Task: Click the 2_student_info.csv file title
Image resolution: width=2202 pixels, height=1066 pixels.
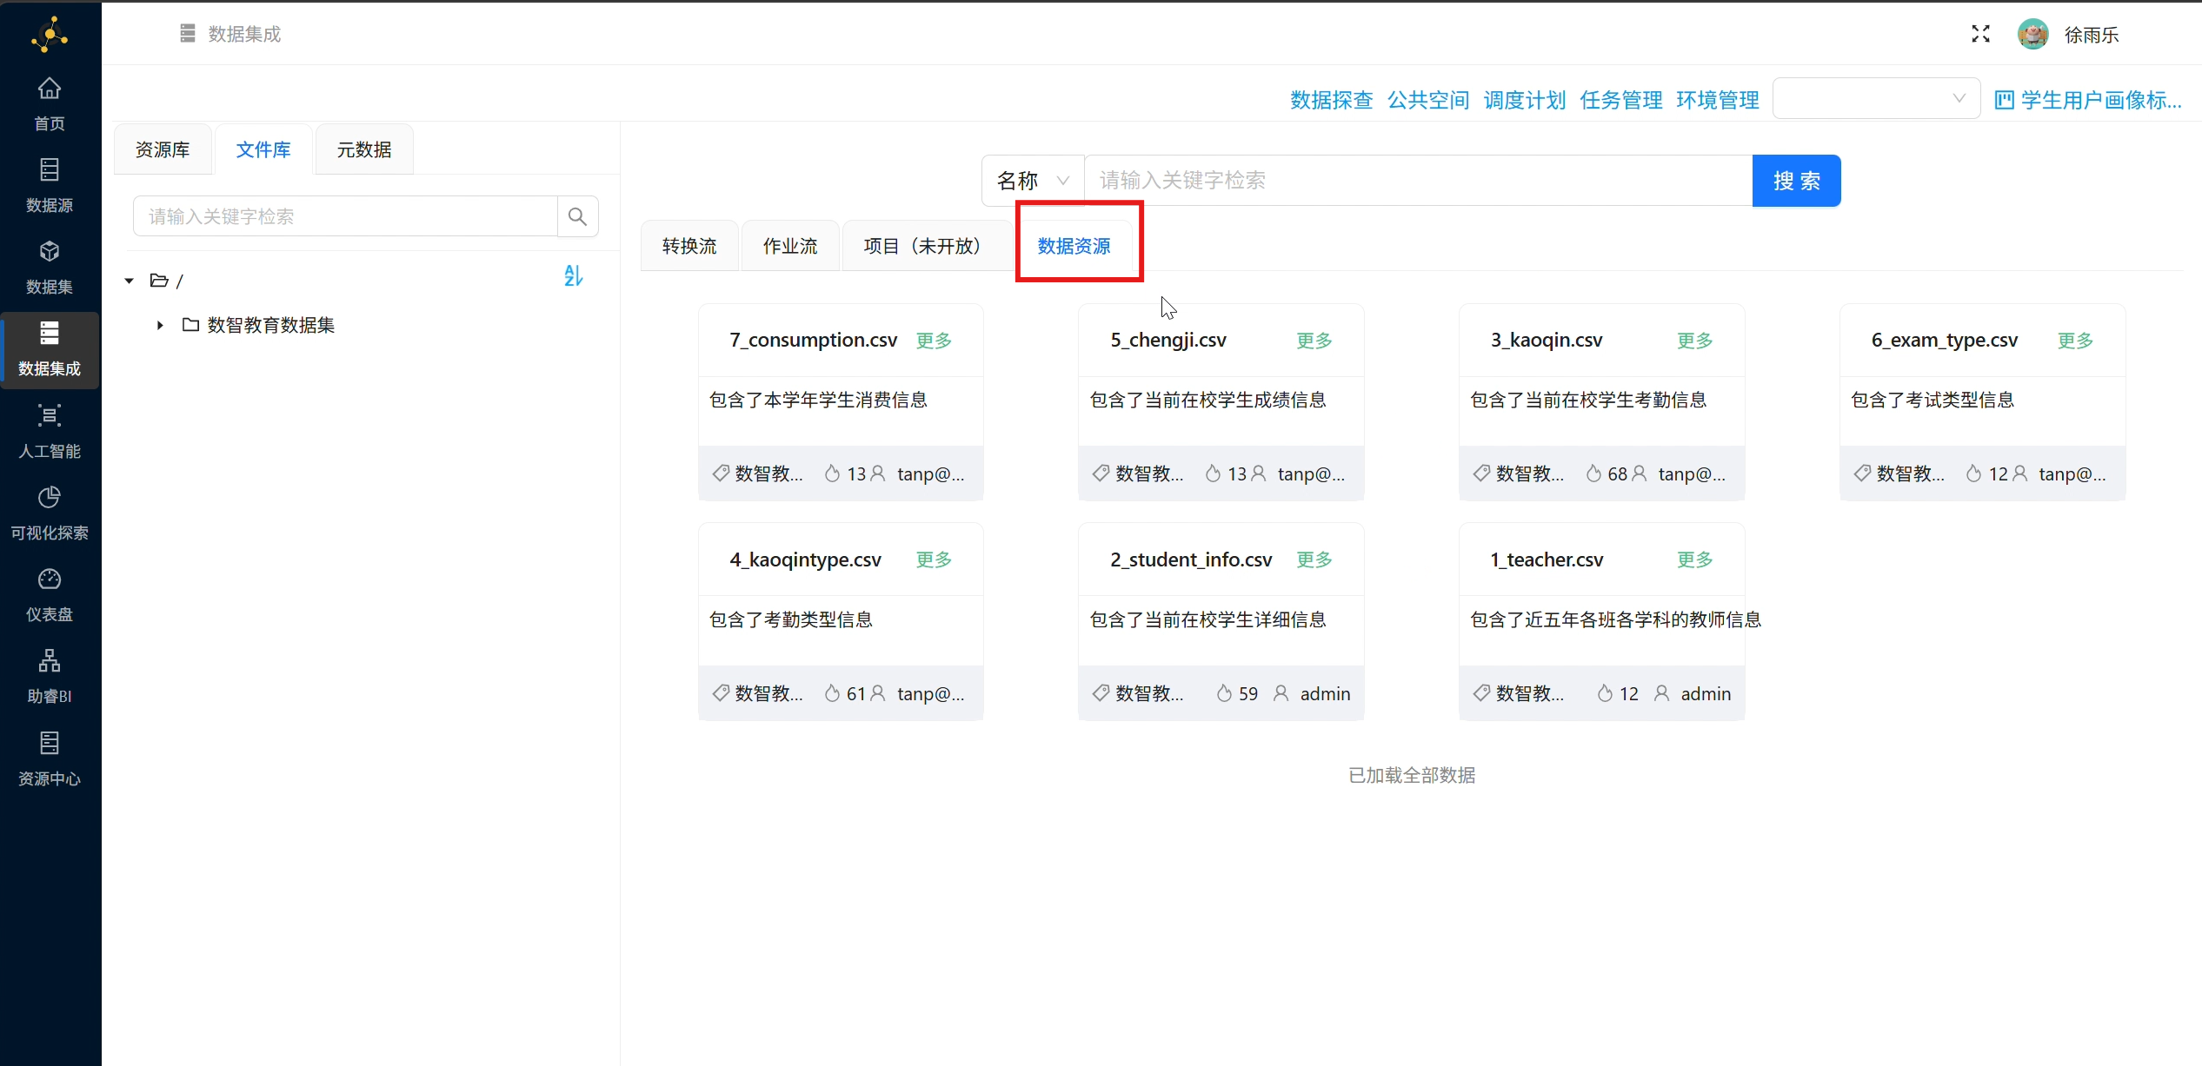Action: (x=1191, y=559)
